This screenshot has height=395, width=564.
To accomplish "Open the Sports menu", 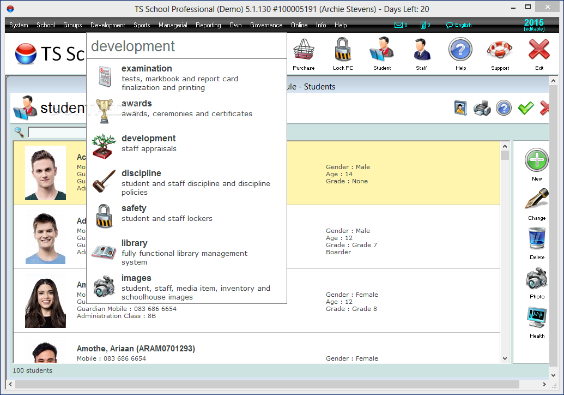I will click(x=142, y=25).
